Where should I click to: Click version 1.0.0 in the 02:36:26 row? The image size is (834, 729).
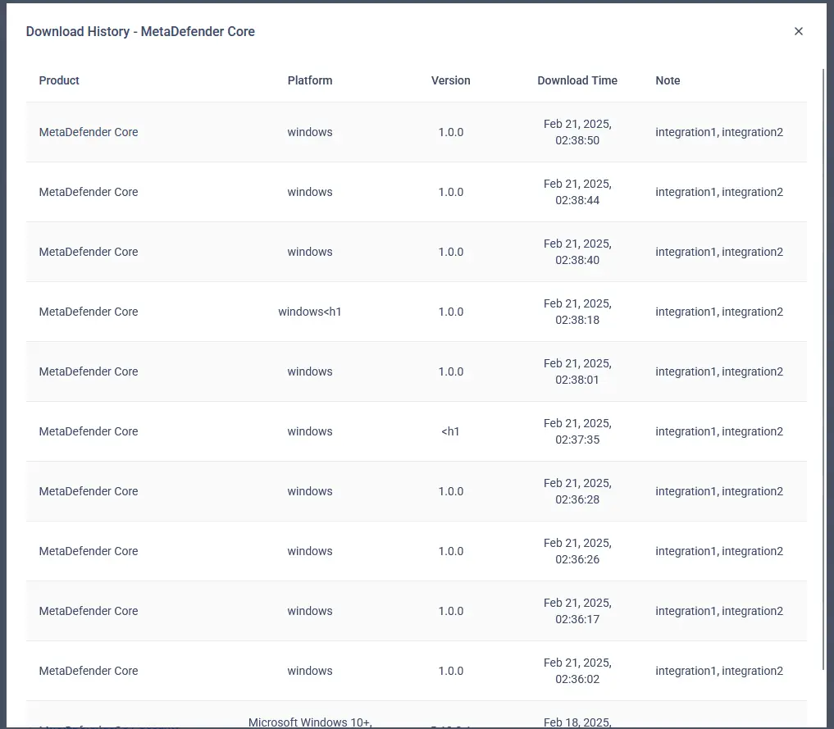tap(450, 551)
